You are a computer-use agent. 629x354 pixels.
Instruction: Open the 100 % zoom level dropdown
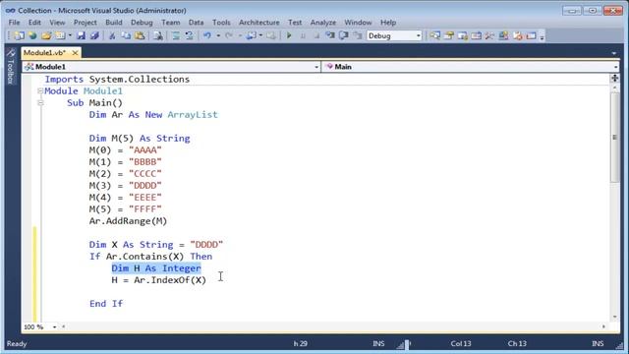[x=55, y=327]
